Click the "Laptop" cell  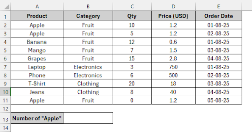tap(37, 67)
